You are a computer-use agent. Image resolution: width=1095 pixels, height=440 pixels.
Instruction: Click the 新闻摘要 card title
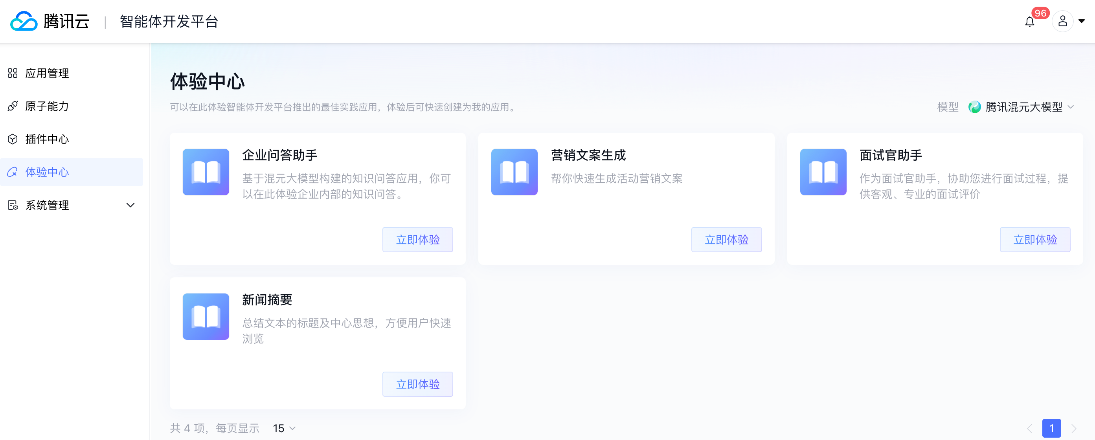click(267, 300)
